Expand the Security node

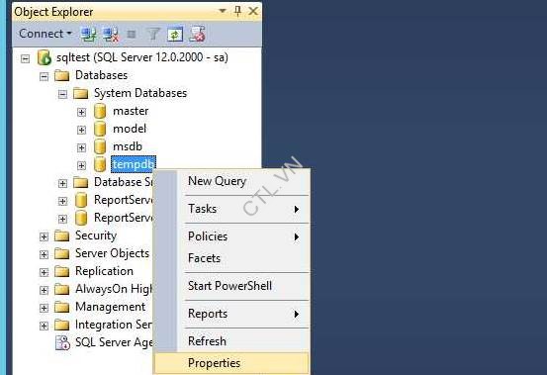[x=44, y=236]
